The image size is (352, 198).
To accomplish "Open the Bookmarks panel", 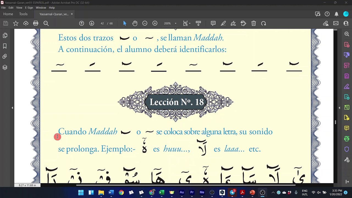I will point(5,46).
